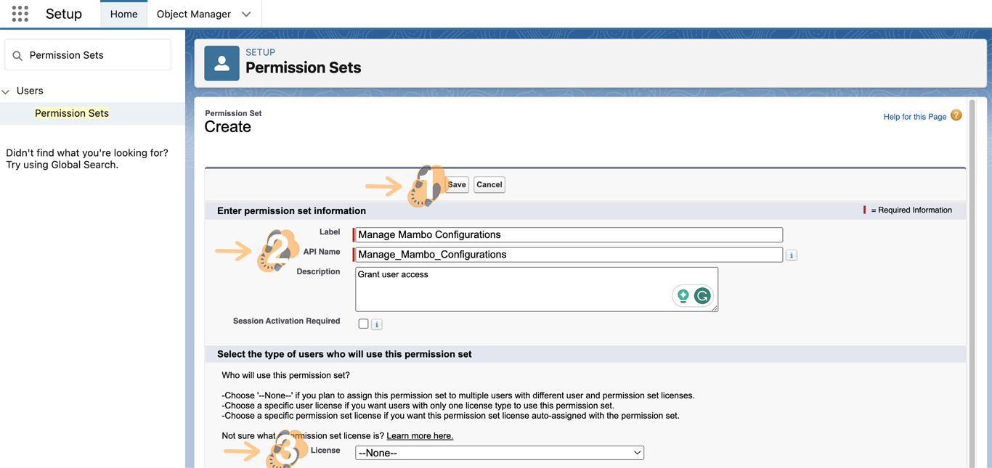The height and width of the screenshot is (468, 992).
Task: Click the Save button
Action: pos(457,184)
